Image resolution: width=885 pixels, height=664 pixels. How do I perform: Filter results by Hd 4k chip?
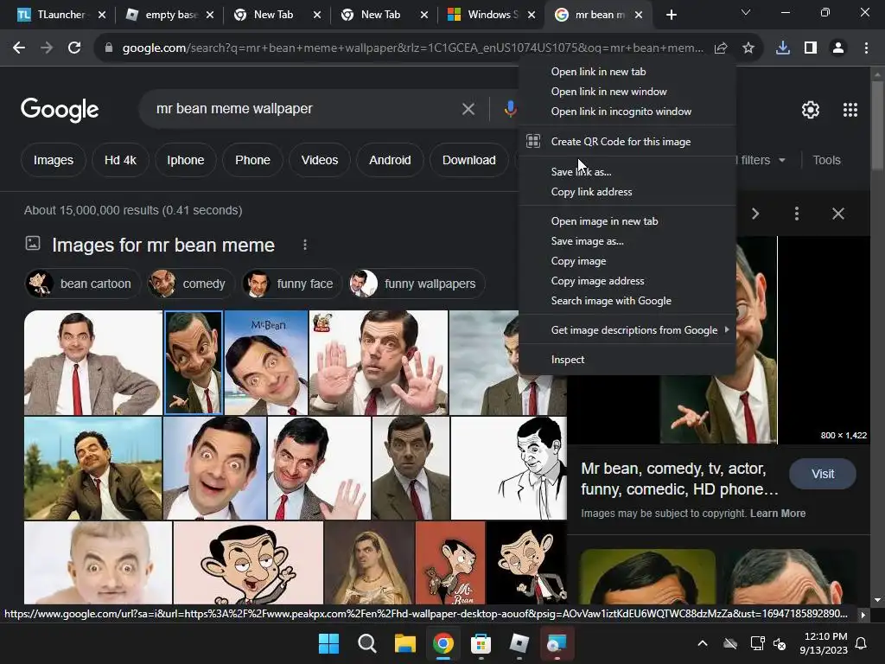120,160
